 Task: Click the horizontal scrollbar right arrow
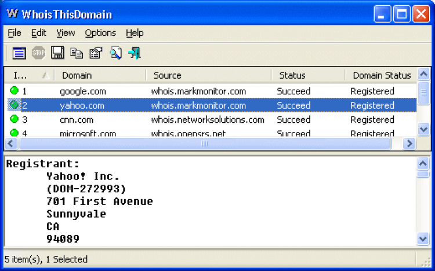[x=409, y=144]
